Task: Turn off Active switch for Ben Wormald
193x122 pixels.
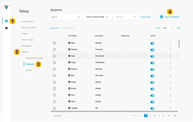Action: 152,76
